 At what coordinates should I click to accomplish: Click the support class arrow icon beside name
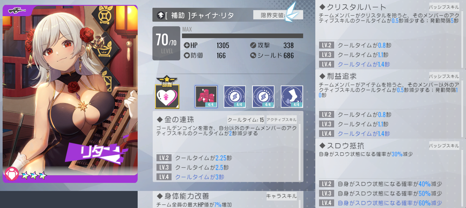coord(161,15)
